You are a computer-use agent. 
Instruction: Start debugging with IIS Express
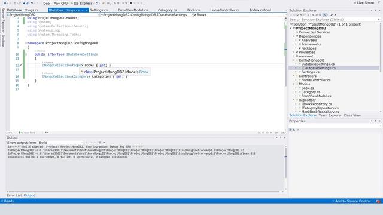point(82,3)
